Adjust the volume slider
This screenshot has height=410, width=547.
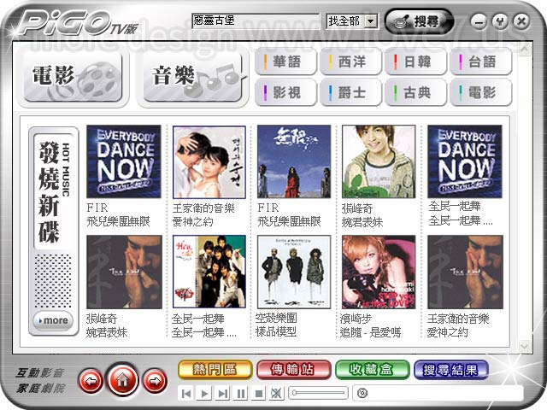tap(319, 393)
